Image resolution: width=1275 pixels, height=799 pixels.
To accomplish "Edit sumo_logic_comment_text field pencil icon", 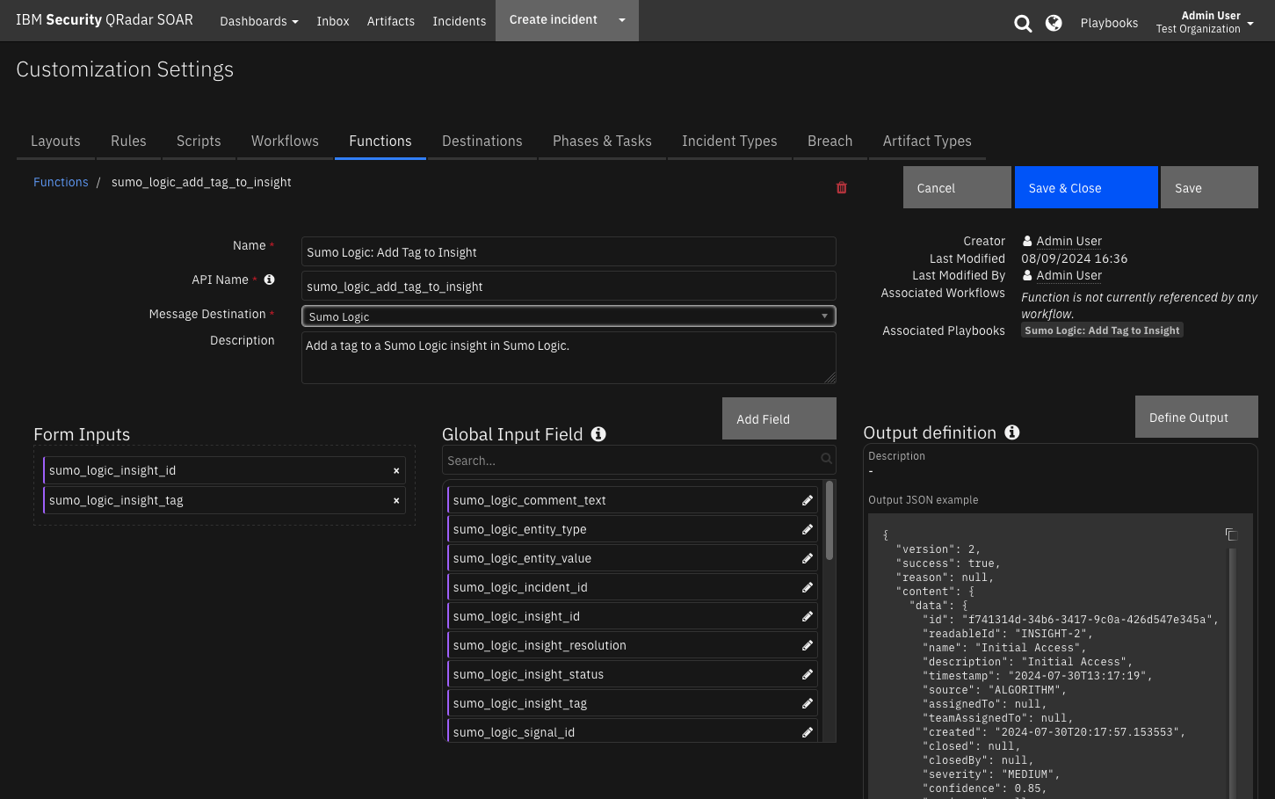I will 807,500.
